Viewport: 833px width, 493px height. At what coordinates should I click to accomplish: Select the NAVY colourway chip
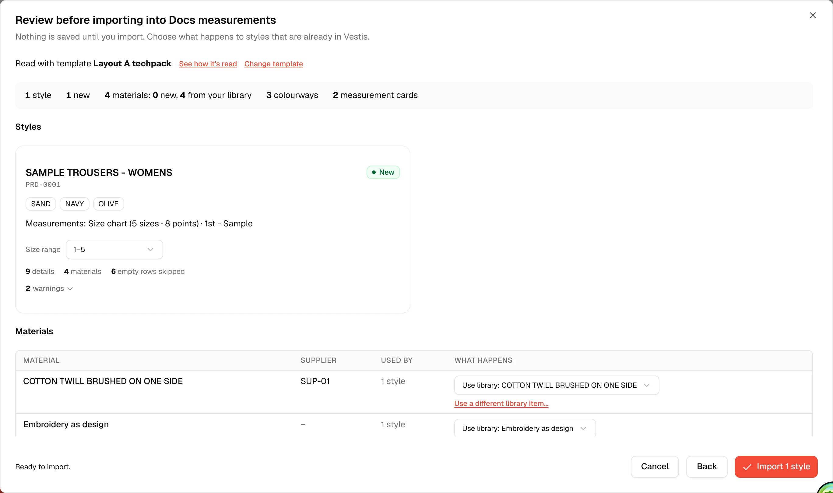coord(74,204)
